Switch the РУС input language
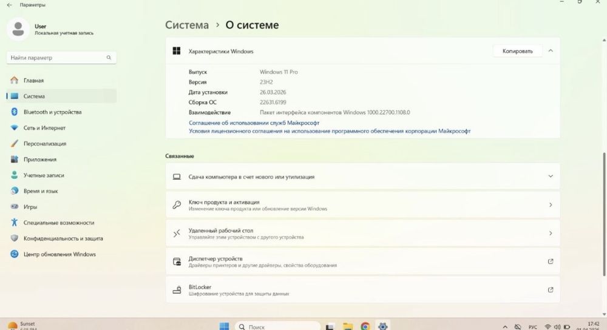The image size is (607, 330). tap(533, 328)
